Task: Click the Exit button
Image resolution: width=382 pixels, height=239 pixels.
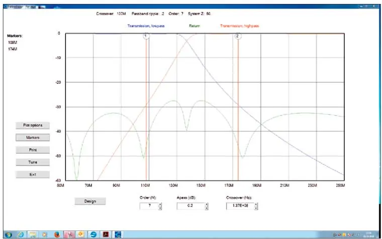Action: tap(33, 175)
